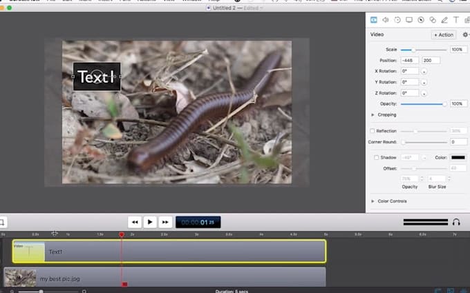Open the Z Rotation dial control

424,93
